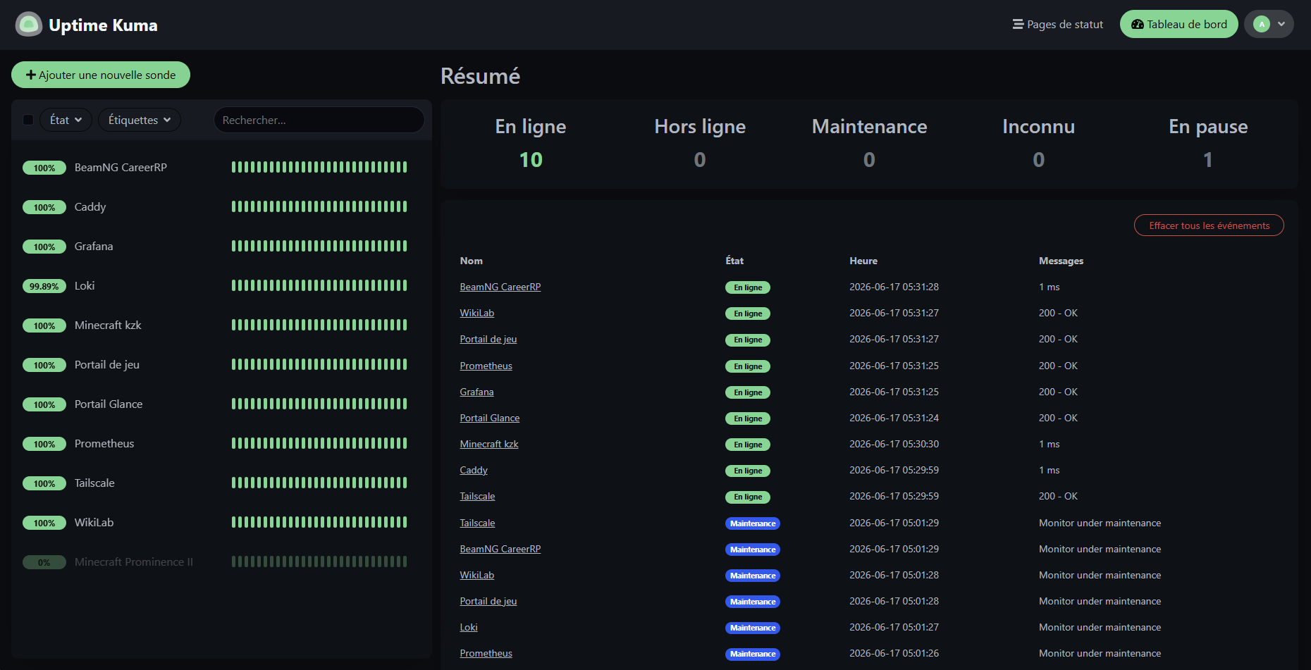Click the 0% uptime badge
This screenshot has width=1311, height=670.
point(44,562)
